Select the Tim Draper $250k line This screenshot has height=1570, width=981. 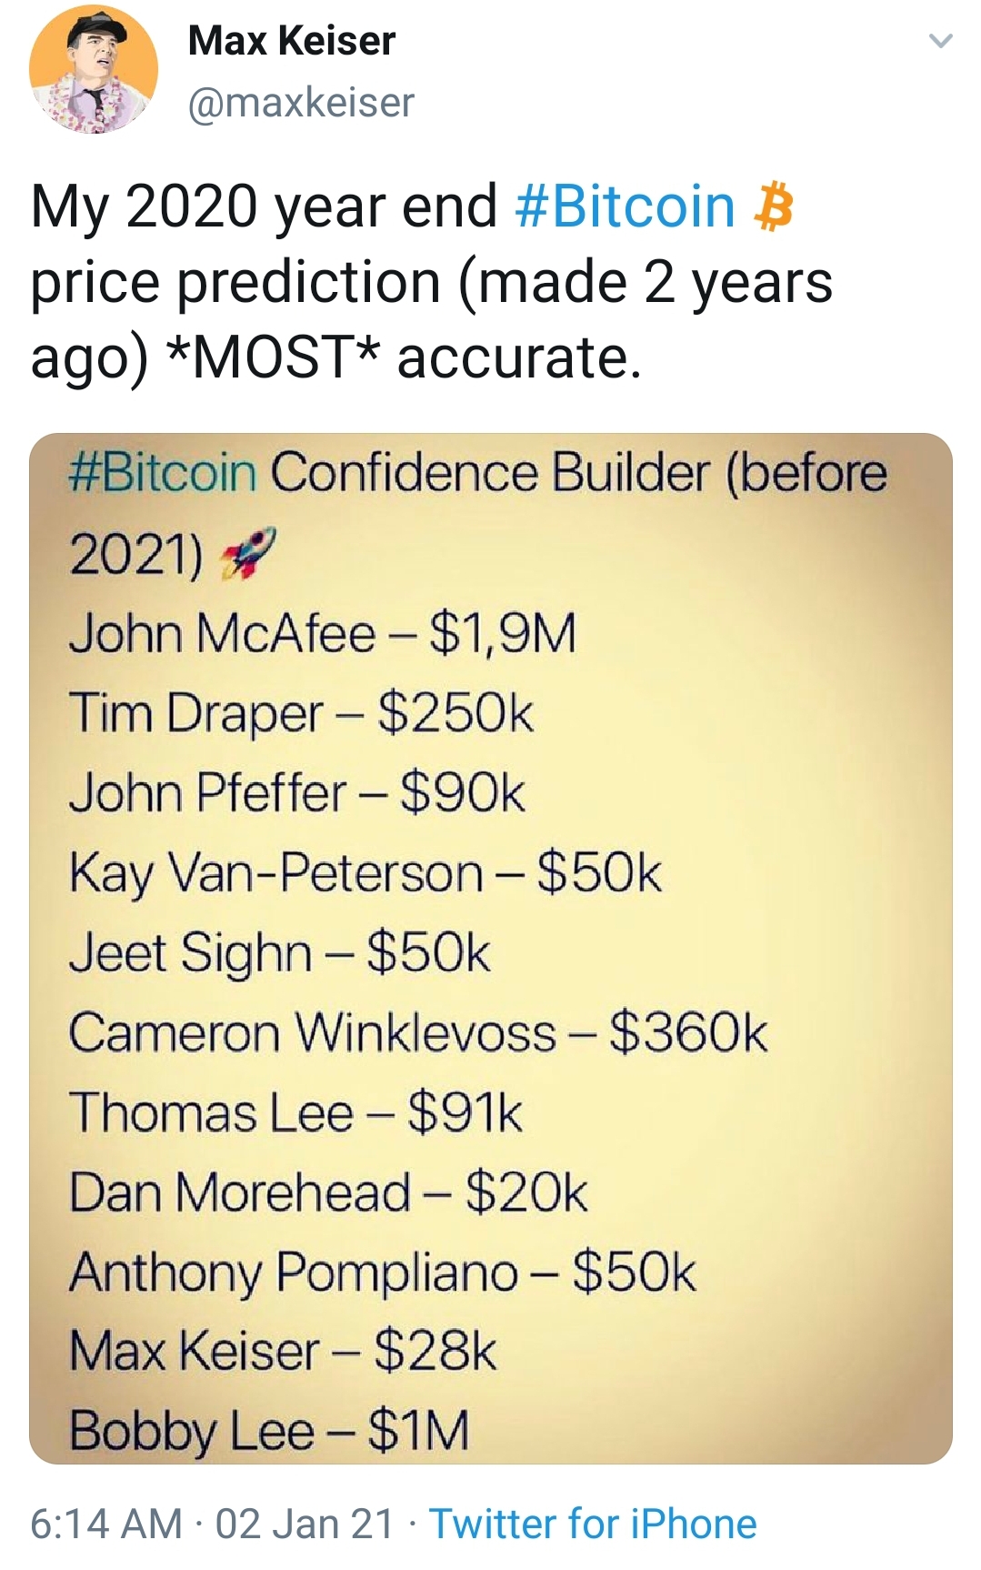(x=301, y=712)
